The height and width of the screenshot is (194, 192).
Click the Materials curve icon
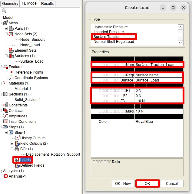coord(6,83)
